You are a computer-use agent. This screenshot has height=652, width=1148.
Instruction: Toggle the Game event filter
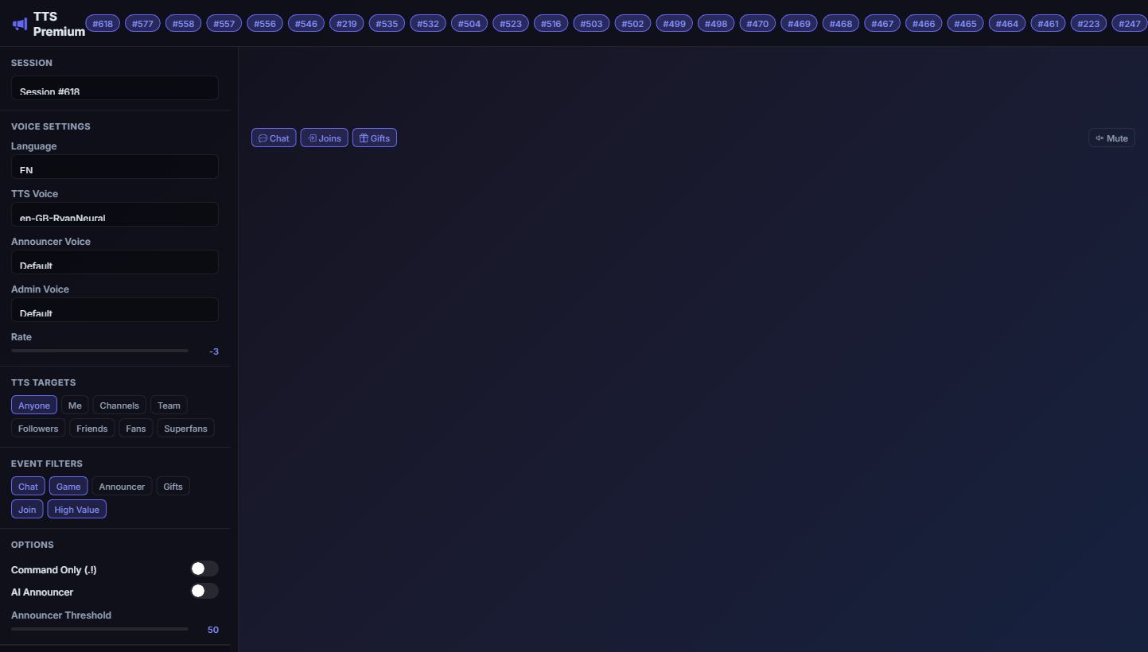click(68, 486)
